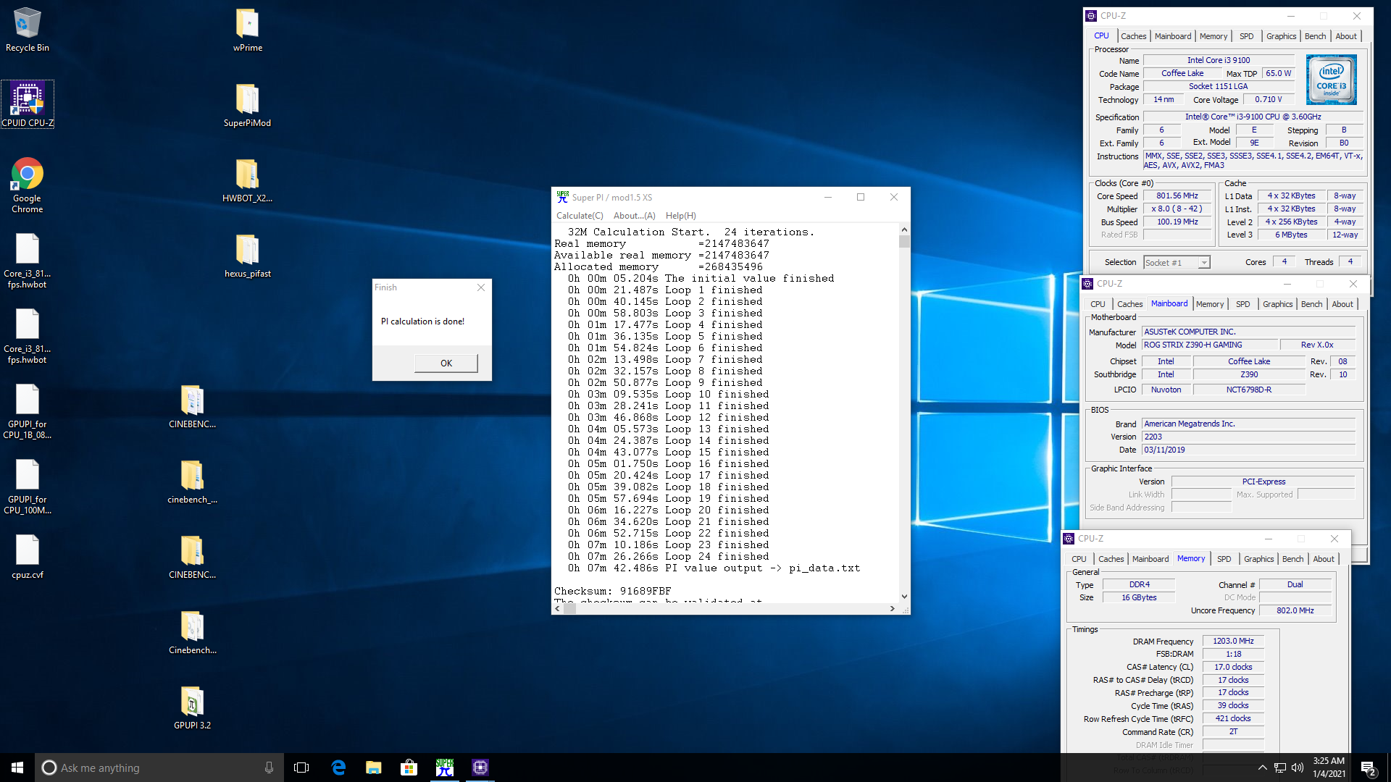1391x782 pixels.
Task: Open SPD tab in Memory CPU-Z window
Action: click(x=1224, y=559)
